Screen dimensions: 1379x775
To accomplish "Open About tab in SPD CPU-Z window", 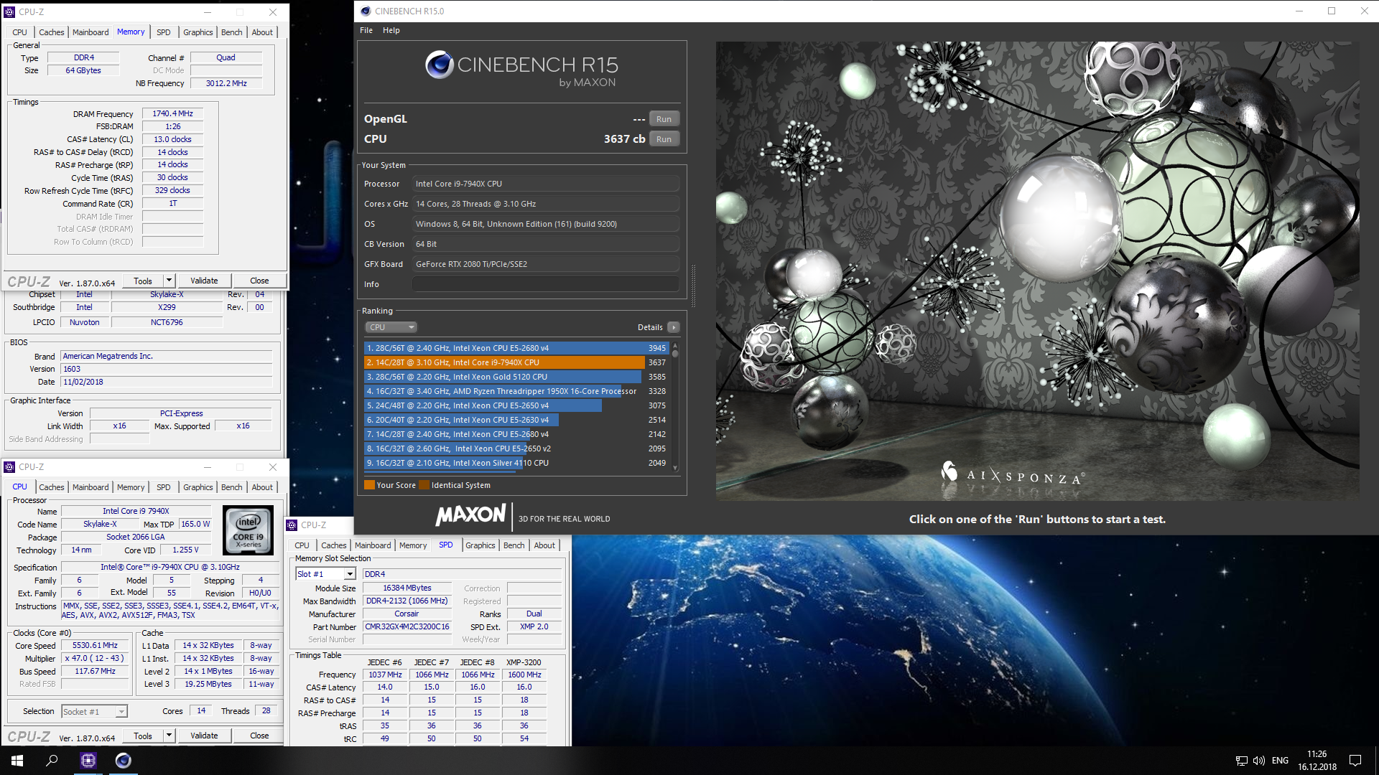I will (544, 545).
